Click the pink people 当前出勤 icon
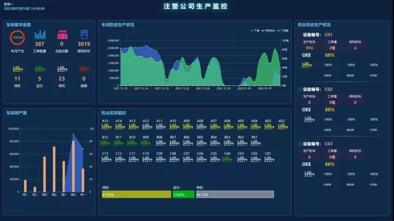394x221 pixels. click(x=63, y=35)
